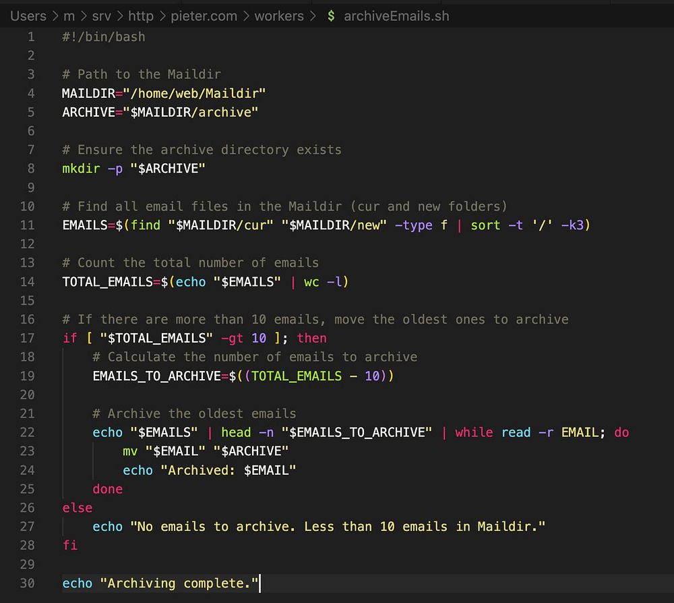Image resolution: width=674 pixels, height=603 pixels.
Task: Click the "Archiving complete." string
Action: 179,583
